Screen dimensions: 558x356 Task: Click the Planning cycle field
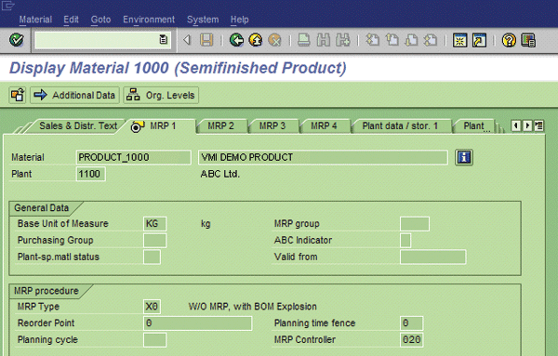click(x=154, y=339)
